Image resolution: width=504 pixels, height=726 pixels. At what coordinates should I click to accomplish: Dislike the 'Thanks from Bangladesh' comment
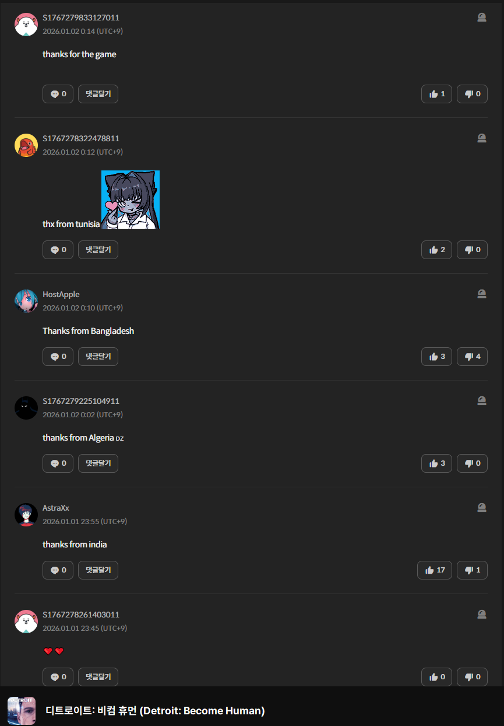472,357
